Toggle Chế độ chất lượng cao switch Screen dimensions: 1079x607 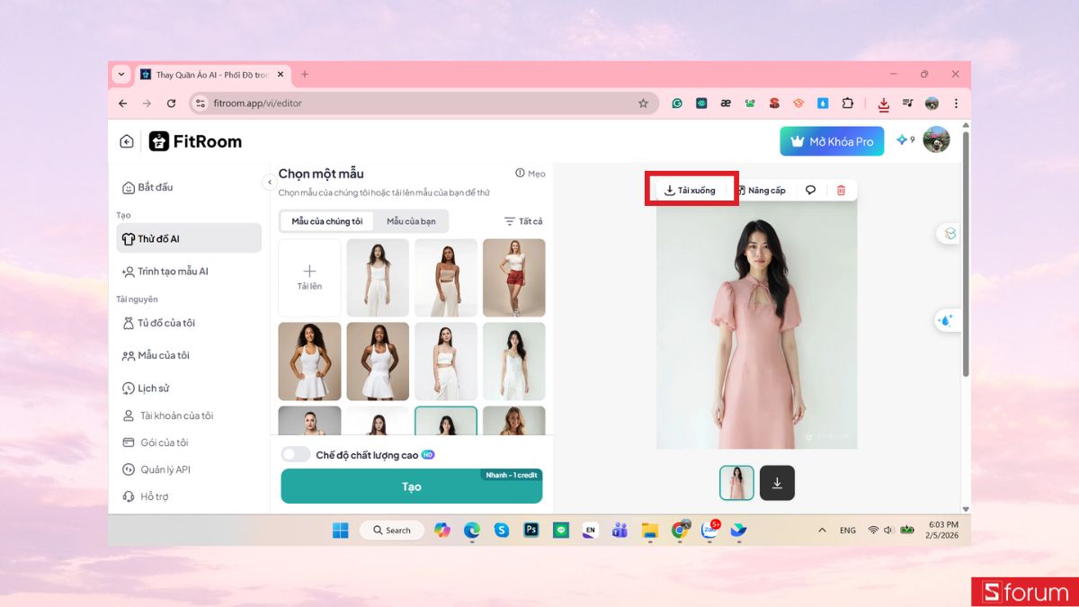tap(296, 455)
